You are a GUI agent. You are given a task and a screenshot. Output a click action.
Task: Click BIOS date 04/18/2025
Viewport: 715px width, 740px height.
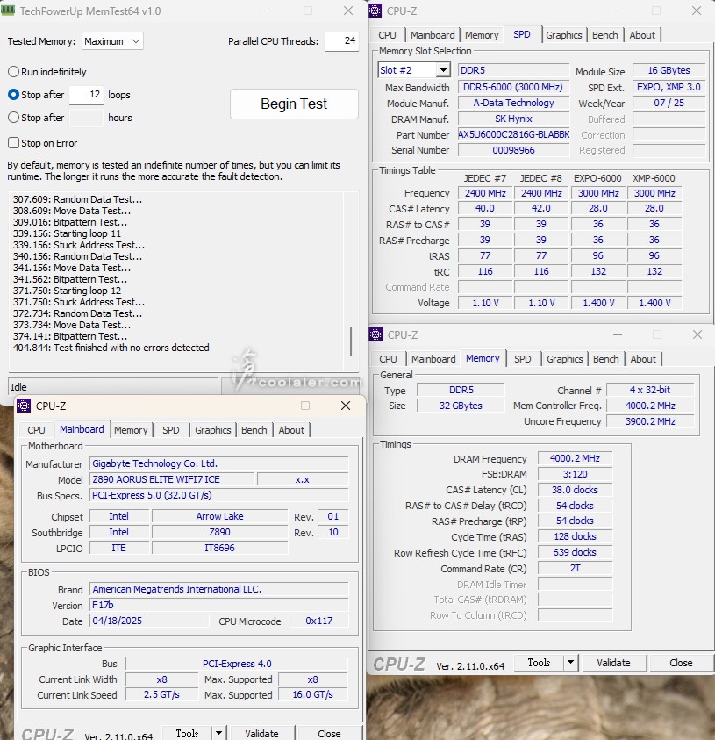pos(149,621)
